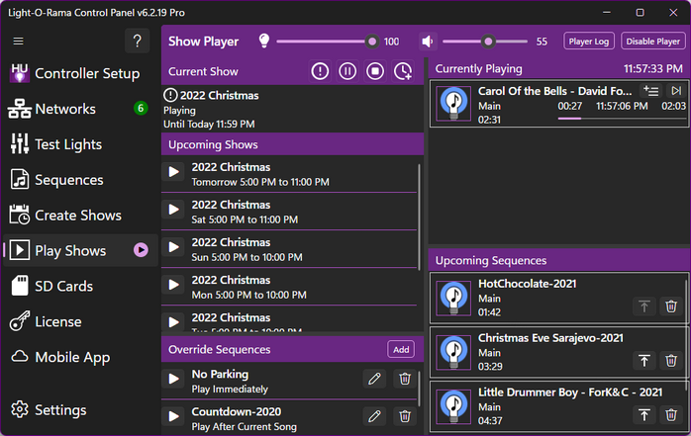This screenshot has height=436, width=691.
Task: Select Play Shows in sidebar
Action: 80,250
